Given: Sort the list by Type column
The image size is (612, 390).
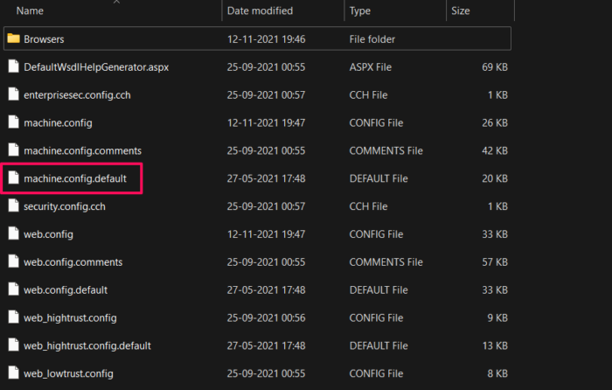Looking at the screenshot, I should coord(360,11).
